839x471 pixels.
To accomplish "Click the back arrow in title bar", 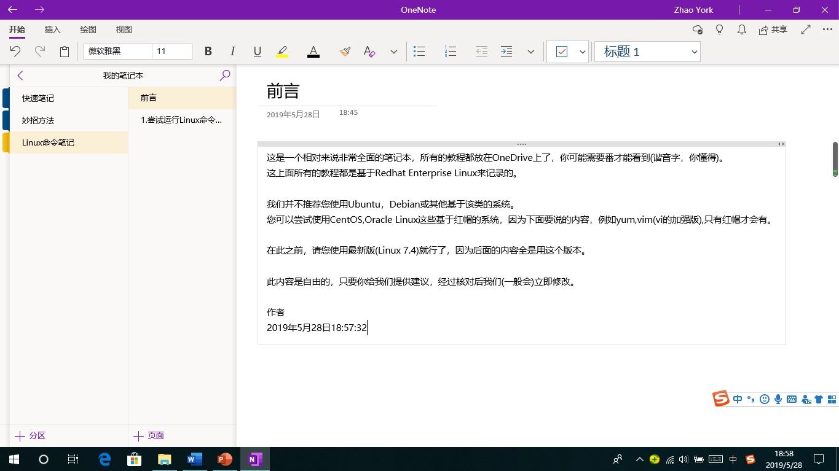I will click(12, 10).
